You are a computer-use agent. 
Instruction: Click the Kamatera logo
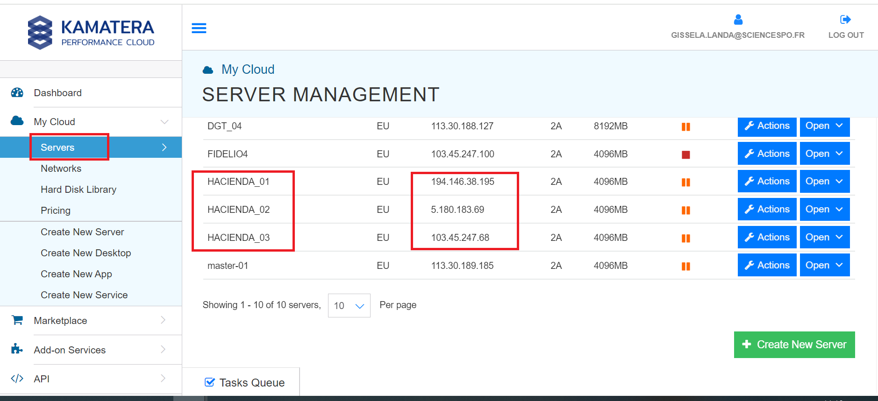coord(91,33)
